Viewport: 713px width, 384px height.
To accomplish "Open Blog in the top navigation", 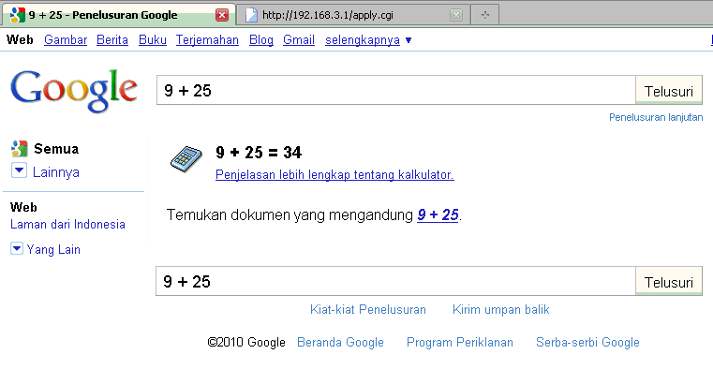I will point(261,40).
